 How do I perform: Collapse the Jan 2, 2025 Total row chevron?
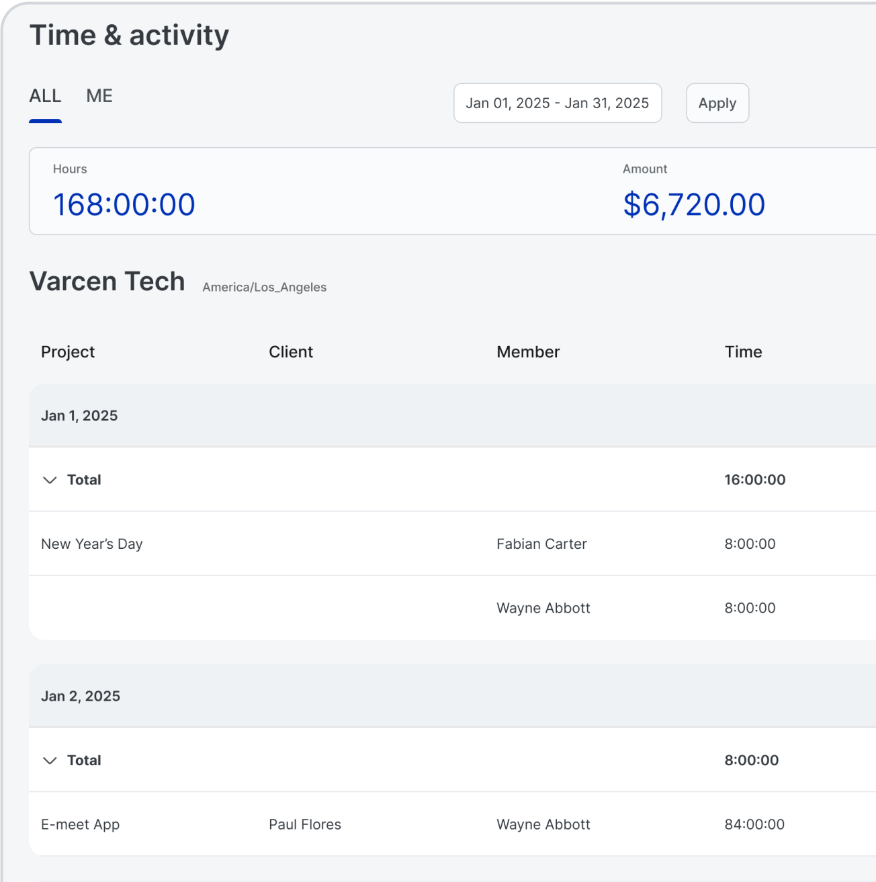[x=50, y=760]
